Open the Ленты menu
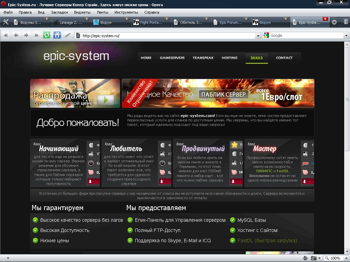The image size is (350, 262). tap(103, 12)
